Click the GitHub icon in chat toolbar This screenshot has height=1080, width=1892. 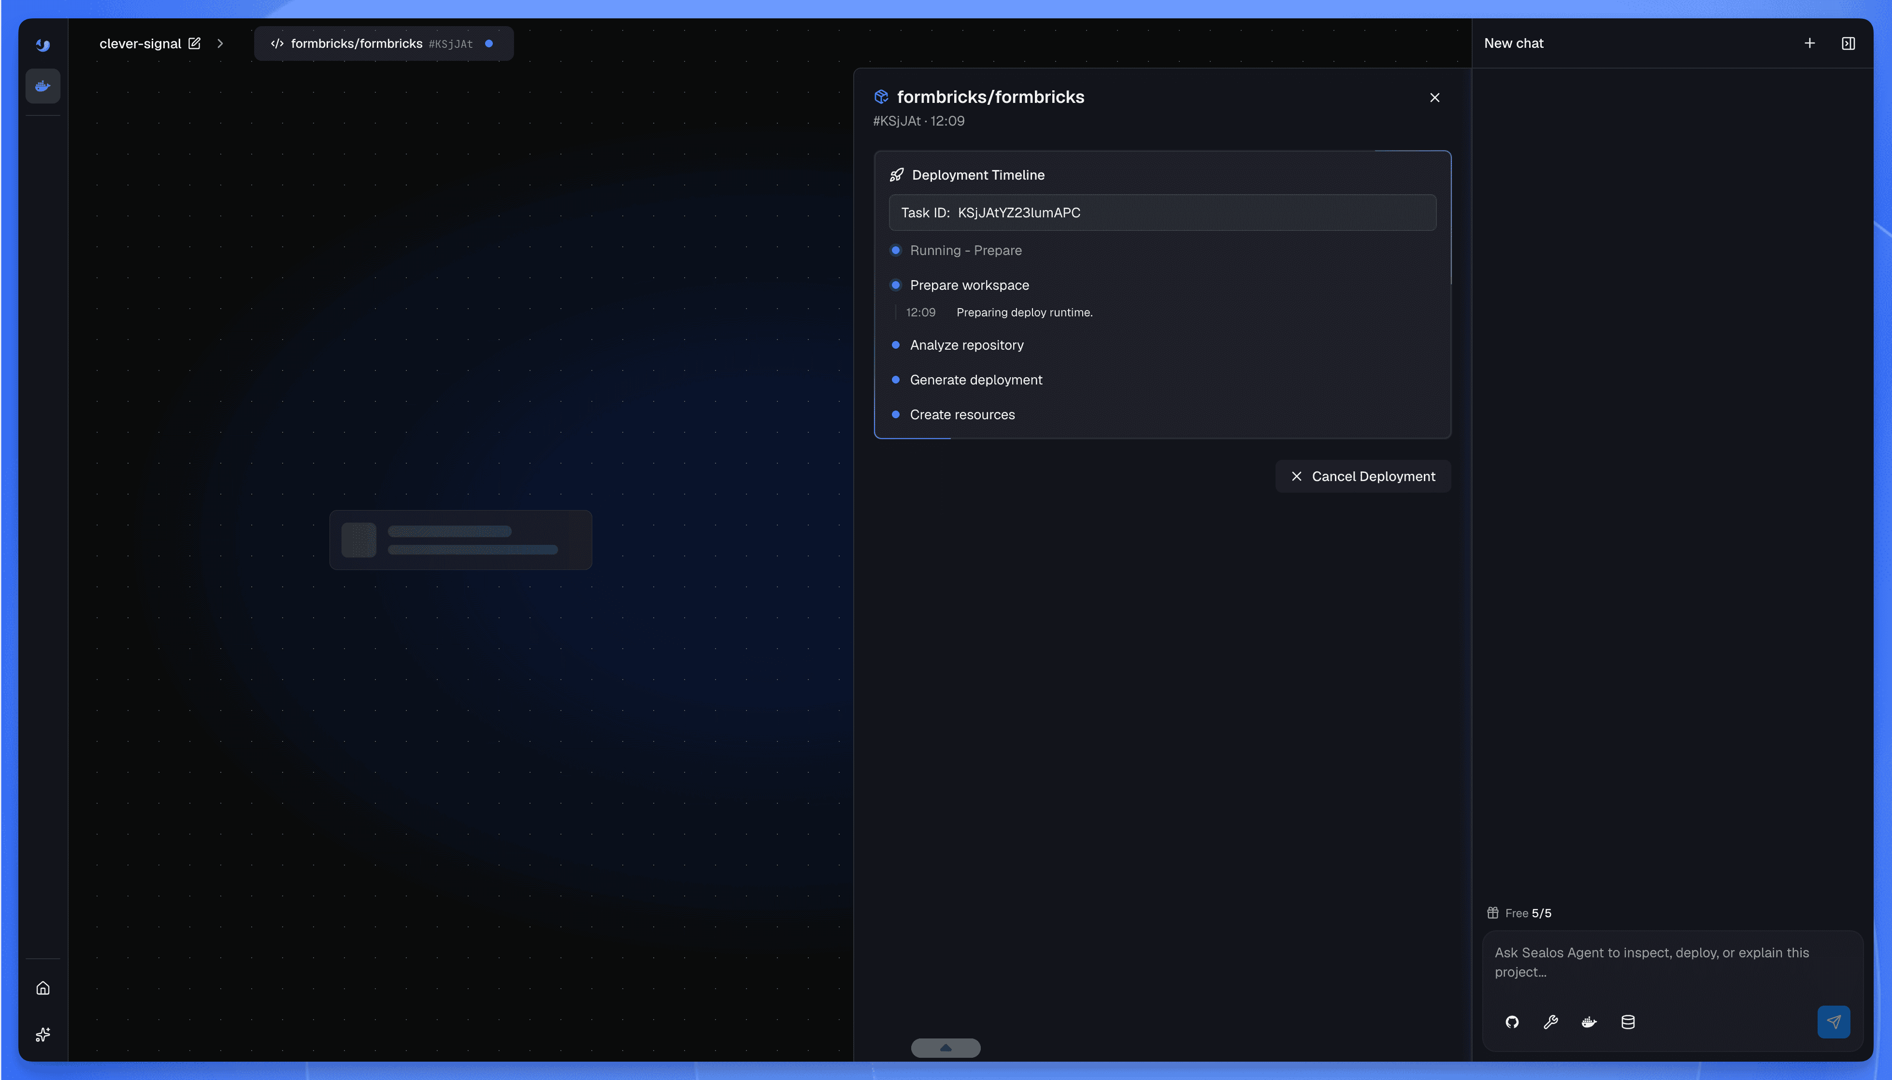(x=1512, y=1023)
